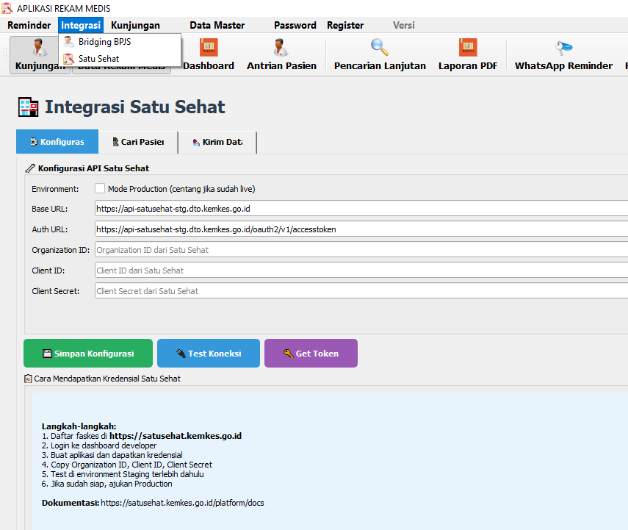Viewport: 628px width, 530px height.
Task: Click clipboard icon beside Cara Mendapatkan Kredensial
Action: 28,379
